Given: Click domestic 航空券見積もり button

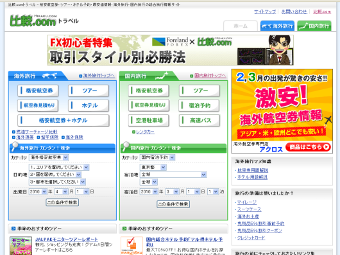Looking at the screenshot, I should pyautogui.click(x=149, y=105).
